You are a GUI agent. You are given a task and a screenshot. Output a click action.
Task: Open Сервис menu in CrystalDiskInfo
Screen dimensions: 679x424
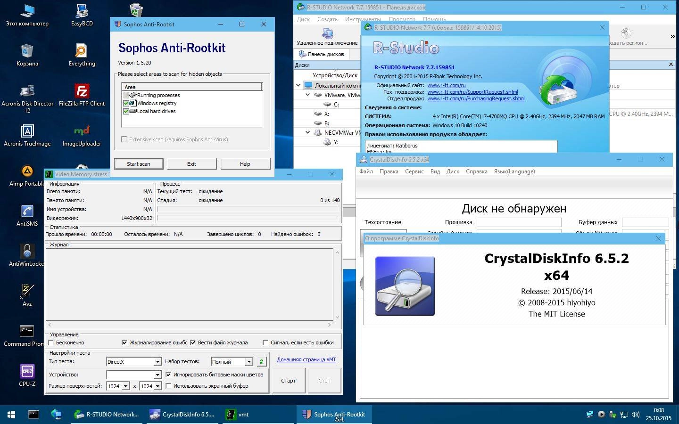point(414,171)
